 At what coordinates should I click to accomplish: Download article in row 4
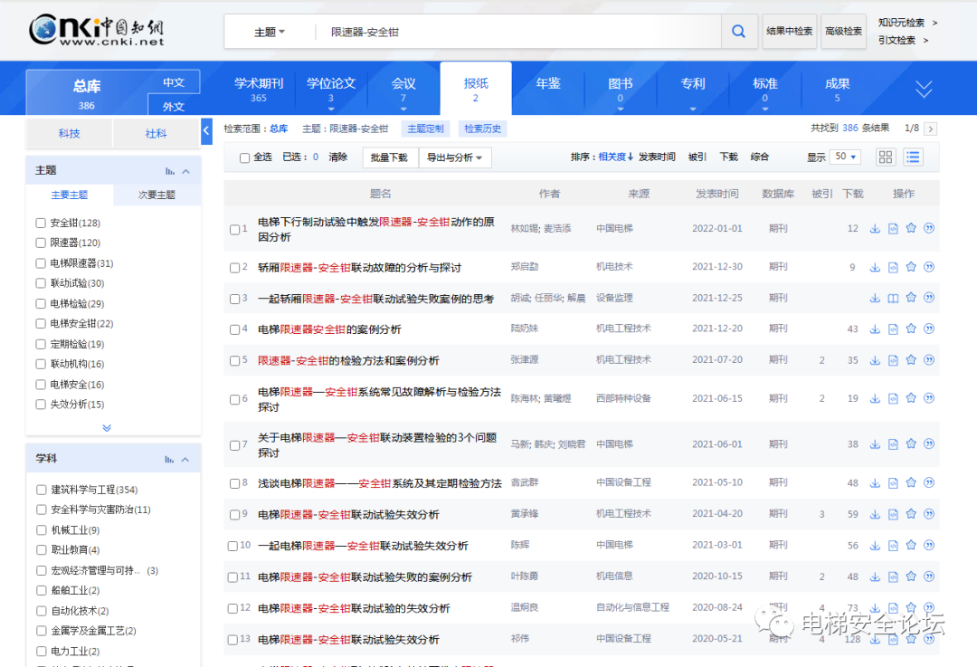point(875,329)
